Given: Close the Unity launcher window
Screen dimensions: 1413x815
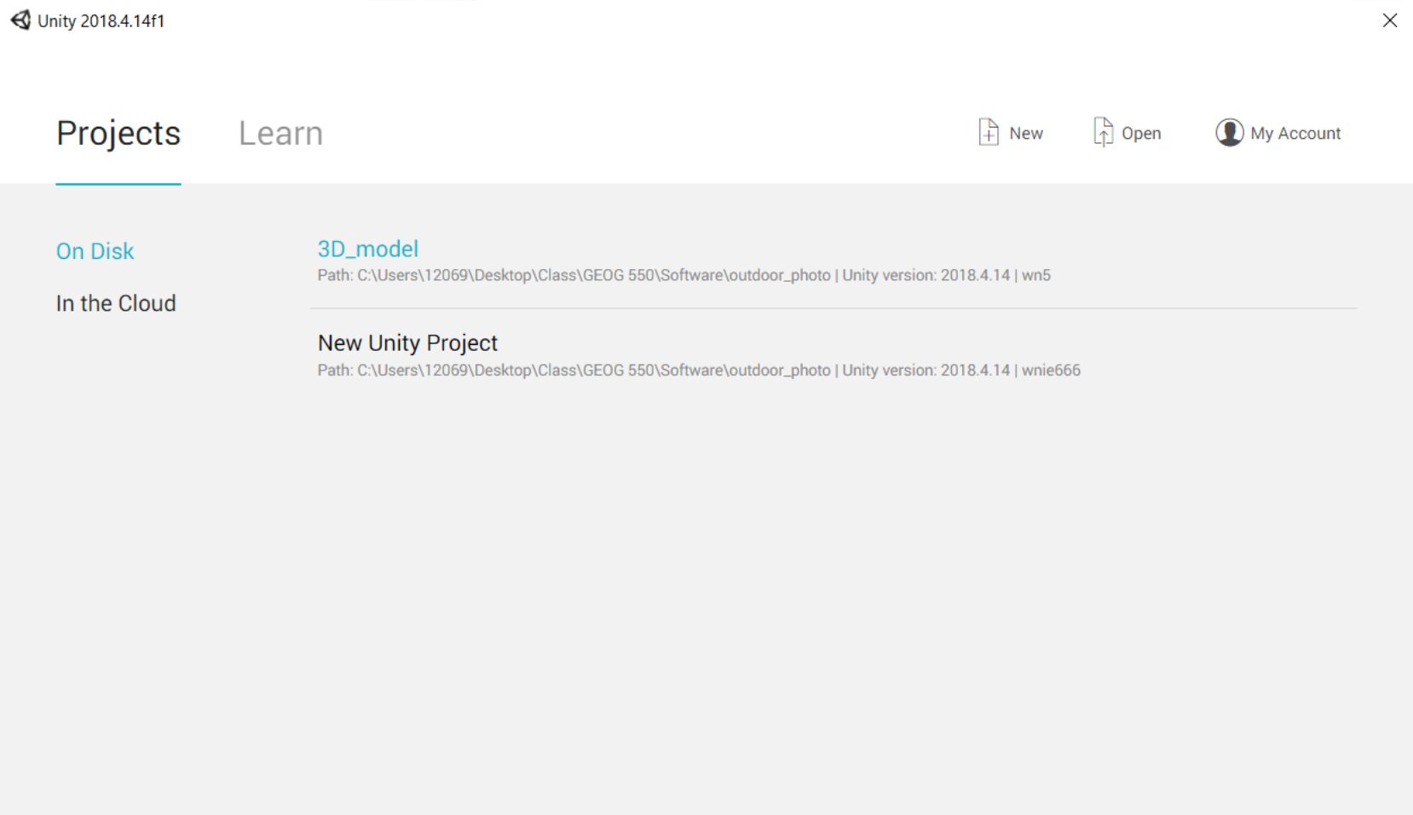Looking at the screenshot, I should tap(1389, 20).
